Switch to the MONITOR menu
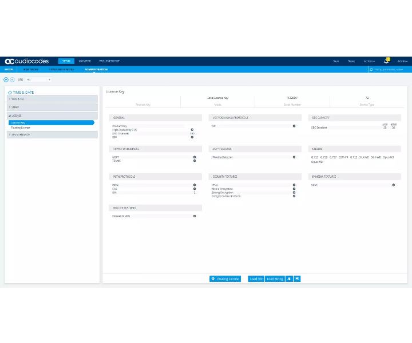This screenshot has height=343, width=412. point(85,61)
